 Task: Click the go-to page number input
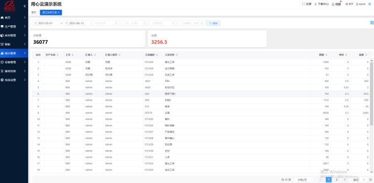point(364,180)
